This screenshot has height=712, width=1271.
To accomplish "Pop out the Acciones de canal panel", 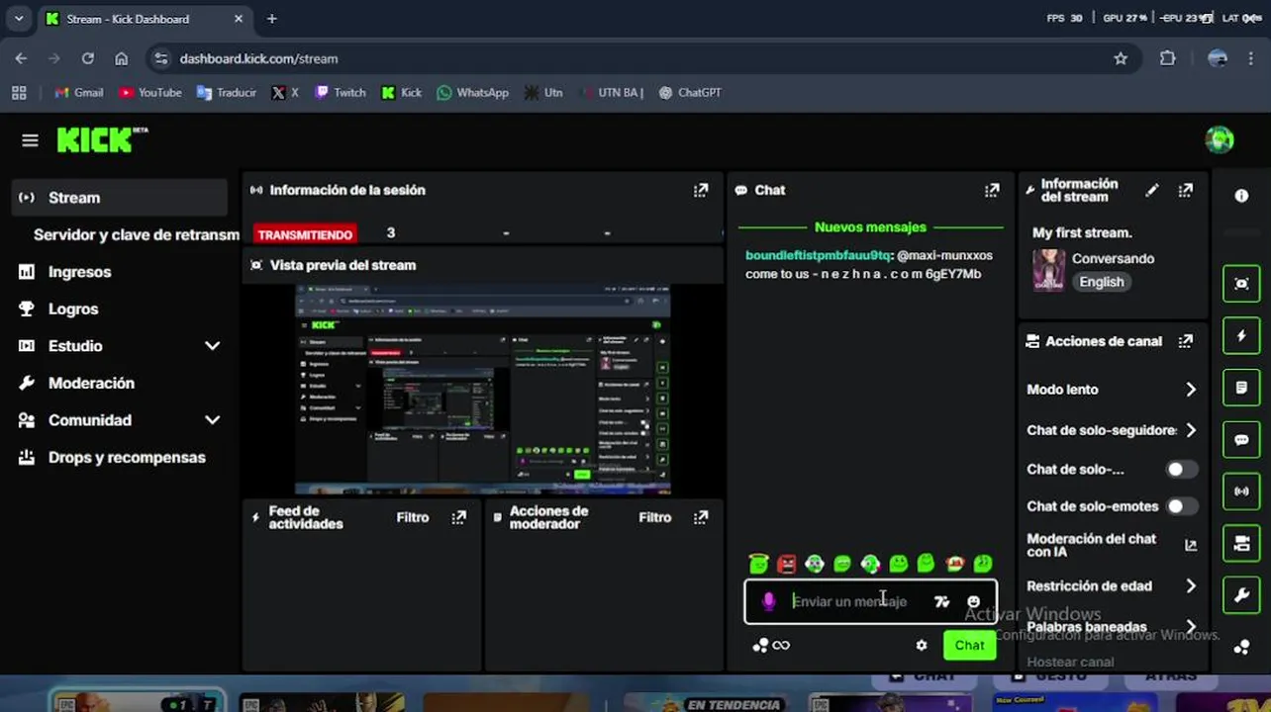I will (1186, 341).
